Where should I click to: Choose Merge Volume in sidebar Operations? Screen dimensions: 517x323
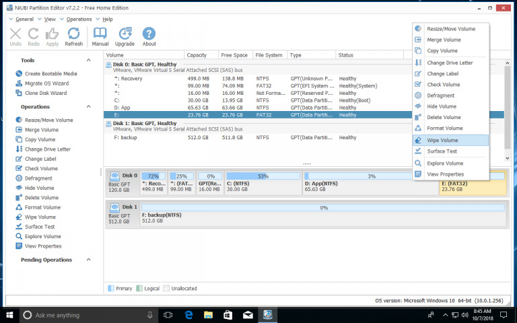coord(37,130)
